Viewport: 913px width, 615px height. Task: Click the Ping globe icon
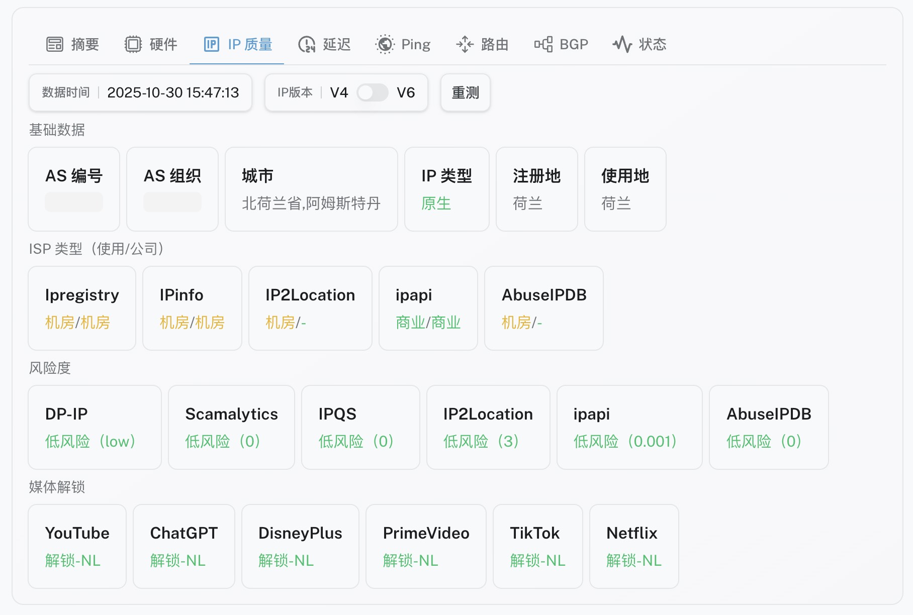click(x=385, y=44)
